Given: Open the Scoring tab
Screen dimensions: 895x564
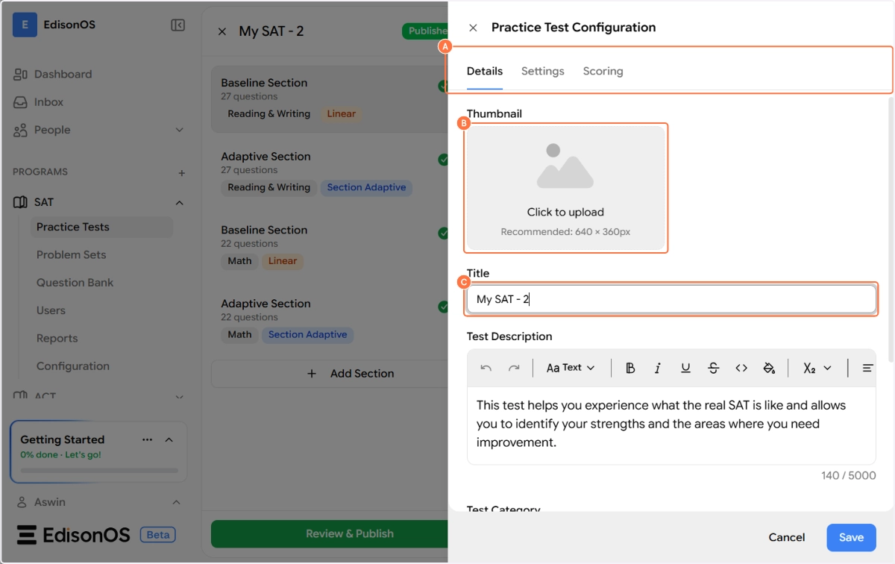Looking at the screenshot, I should click(603, 72).
